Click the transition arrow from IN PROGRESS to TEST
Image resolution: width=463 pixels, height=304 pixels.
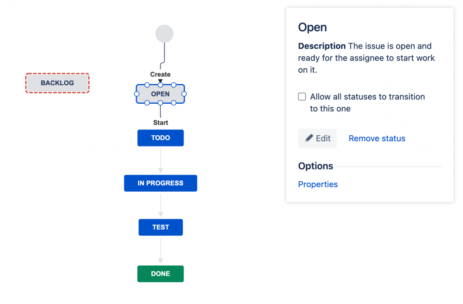(x=161, y=205)
